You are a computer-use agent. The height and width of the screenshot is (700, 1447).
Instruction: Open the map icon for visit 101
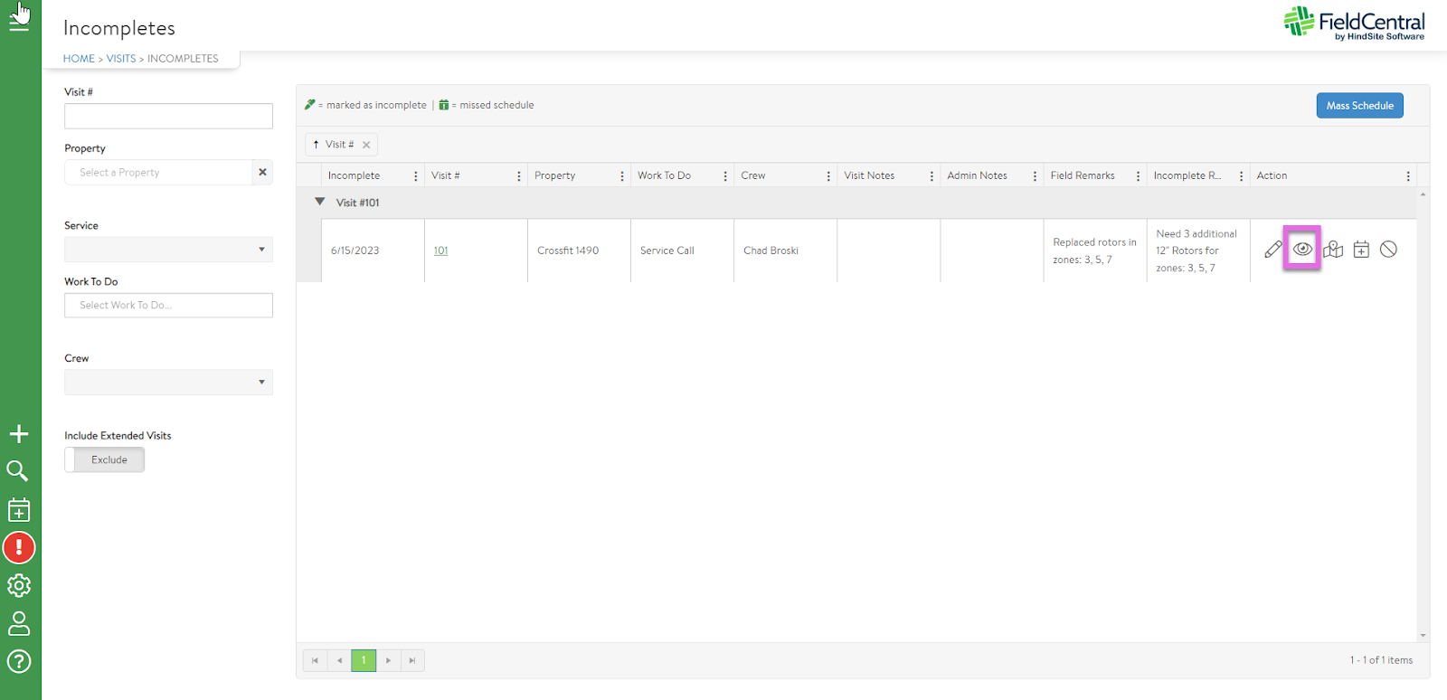1333,250
